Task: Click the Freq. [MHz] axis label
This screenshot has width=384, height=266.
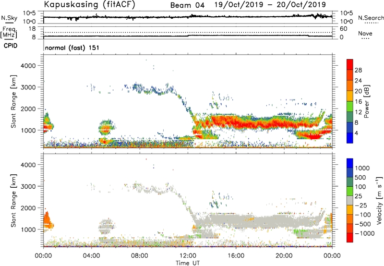Action: pyautogui.click(x=9, y=33)
